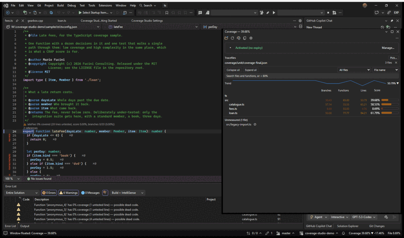Switch to the Coverage Studio Settings tab
This screenshot has width=404, height=238.
coord(147,21)
